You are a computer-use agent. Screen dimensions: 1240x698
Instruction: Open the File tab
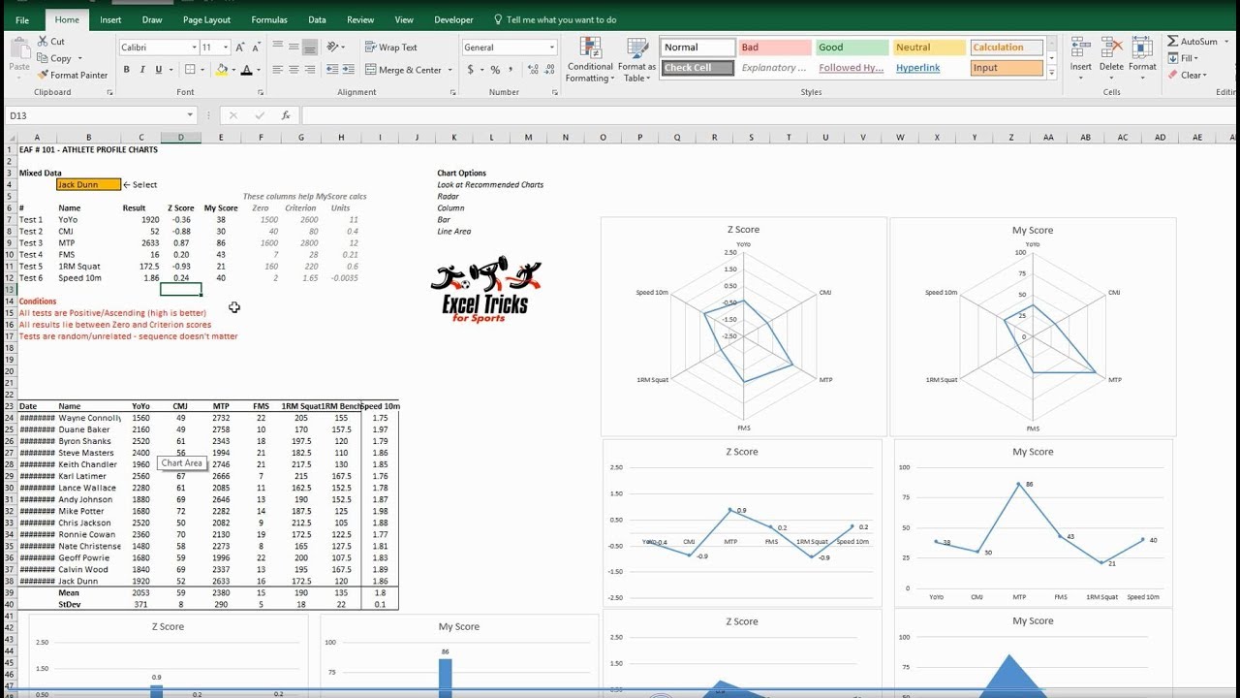[22, 19]
